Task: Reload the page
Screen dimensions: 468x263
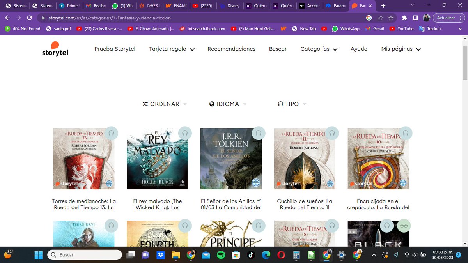Action: 29,18
